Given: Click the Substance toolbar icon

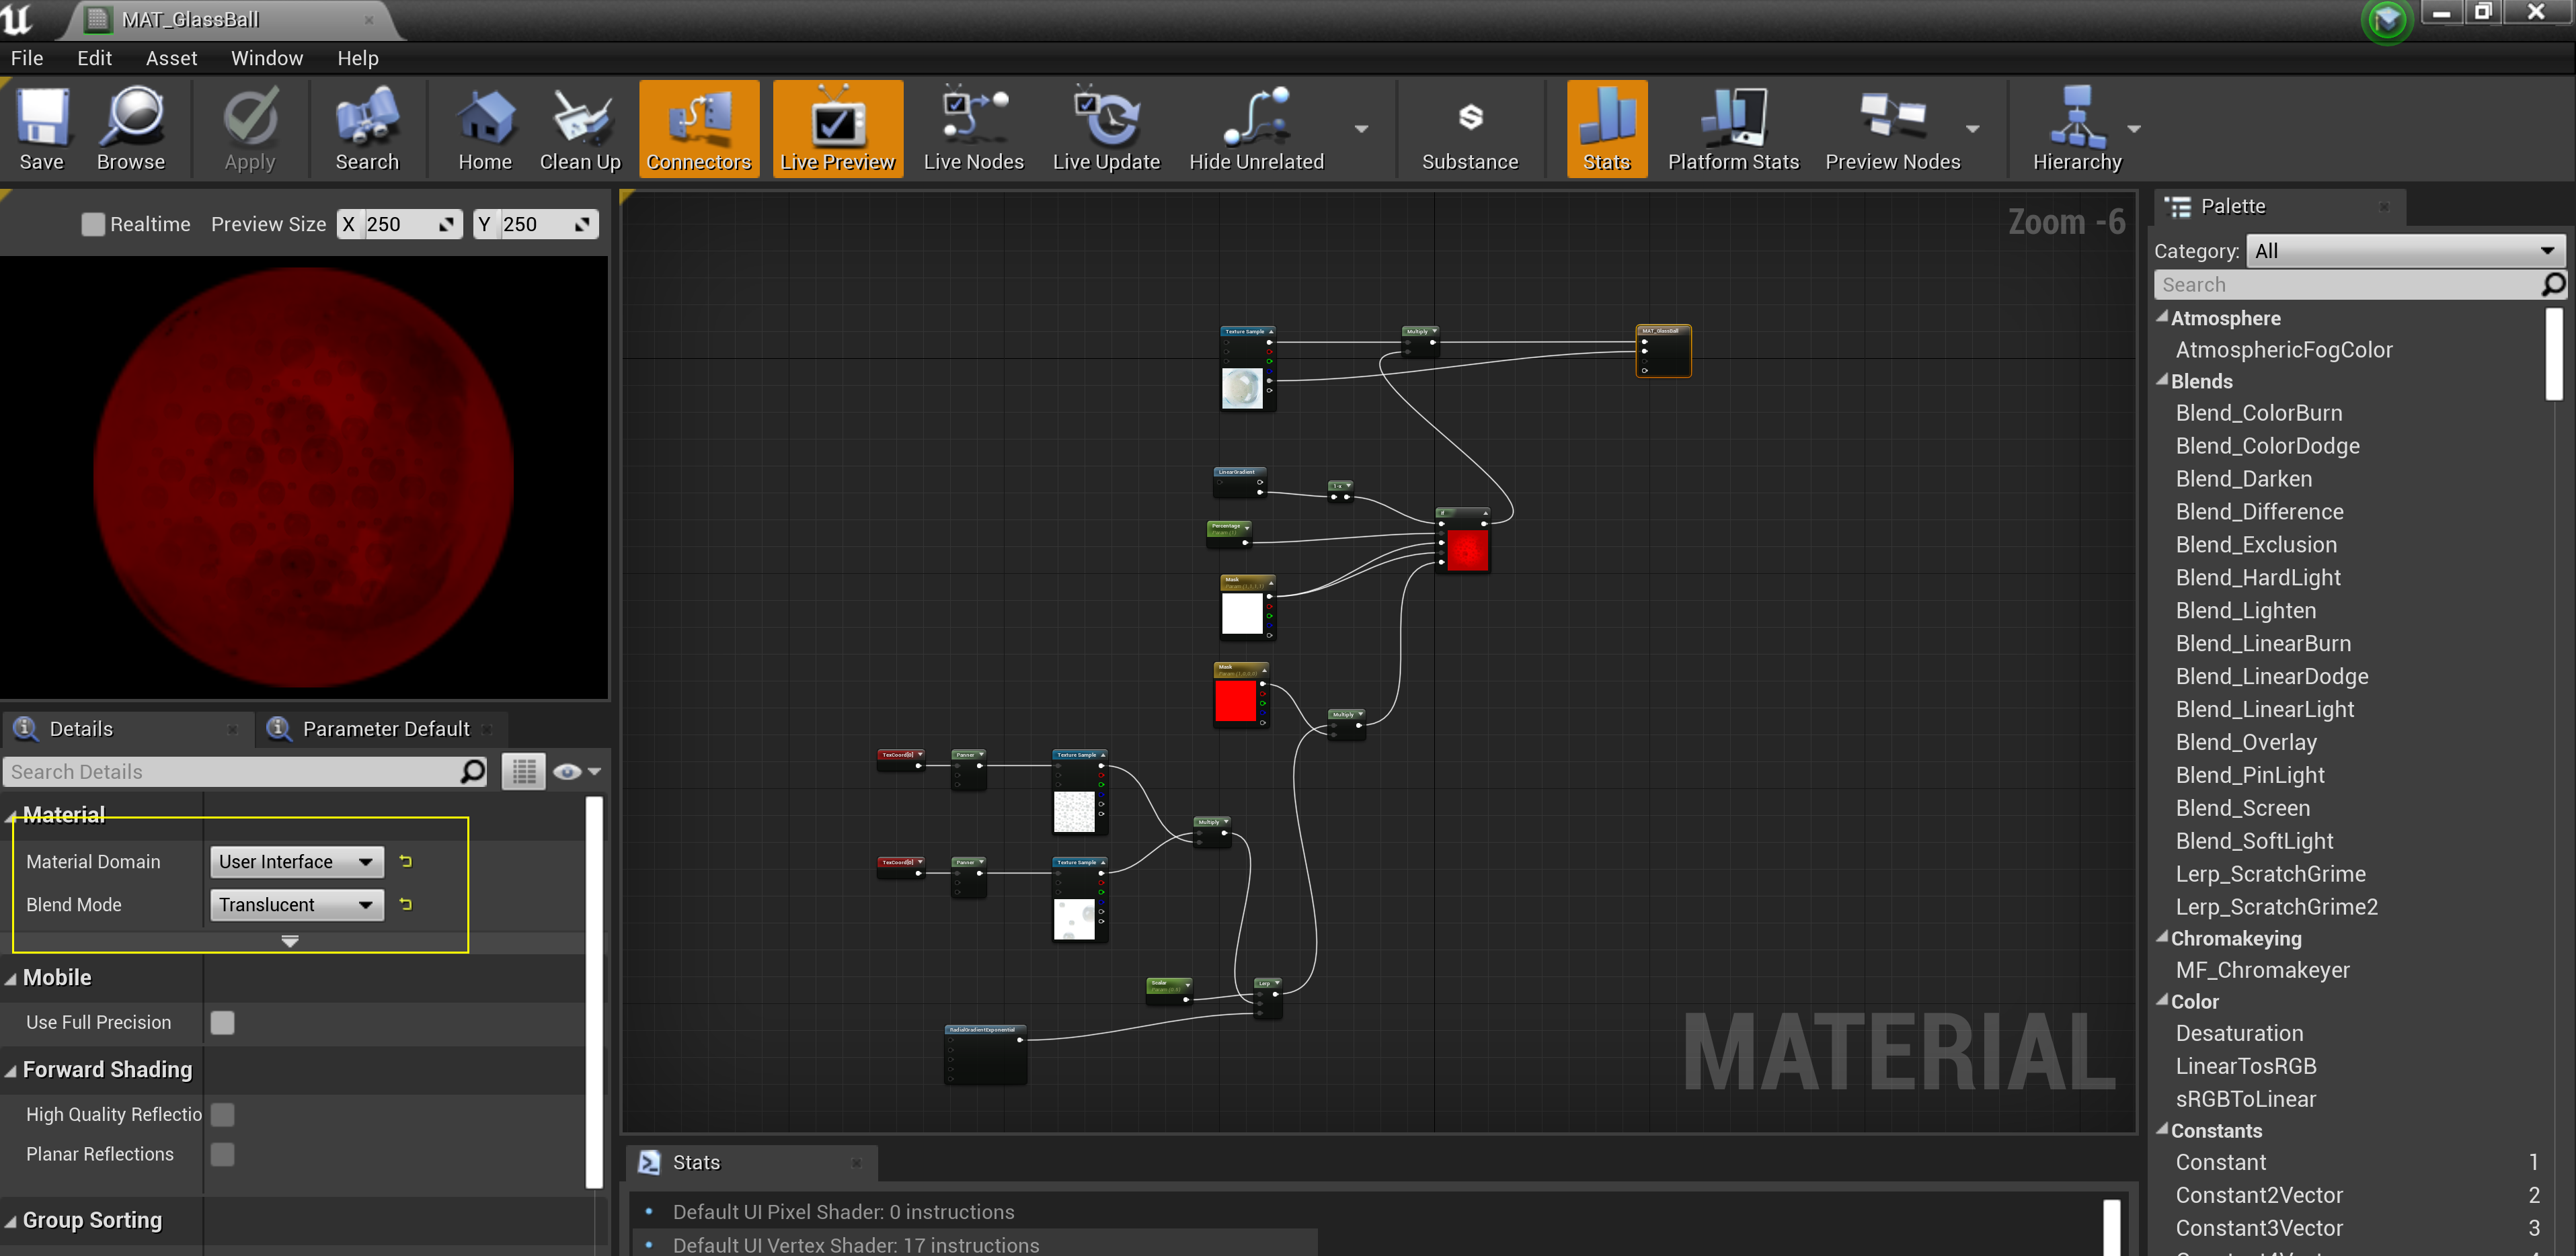Looking at the screenshot, I should click(x=1470, y=128).
